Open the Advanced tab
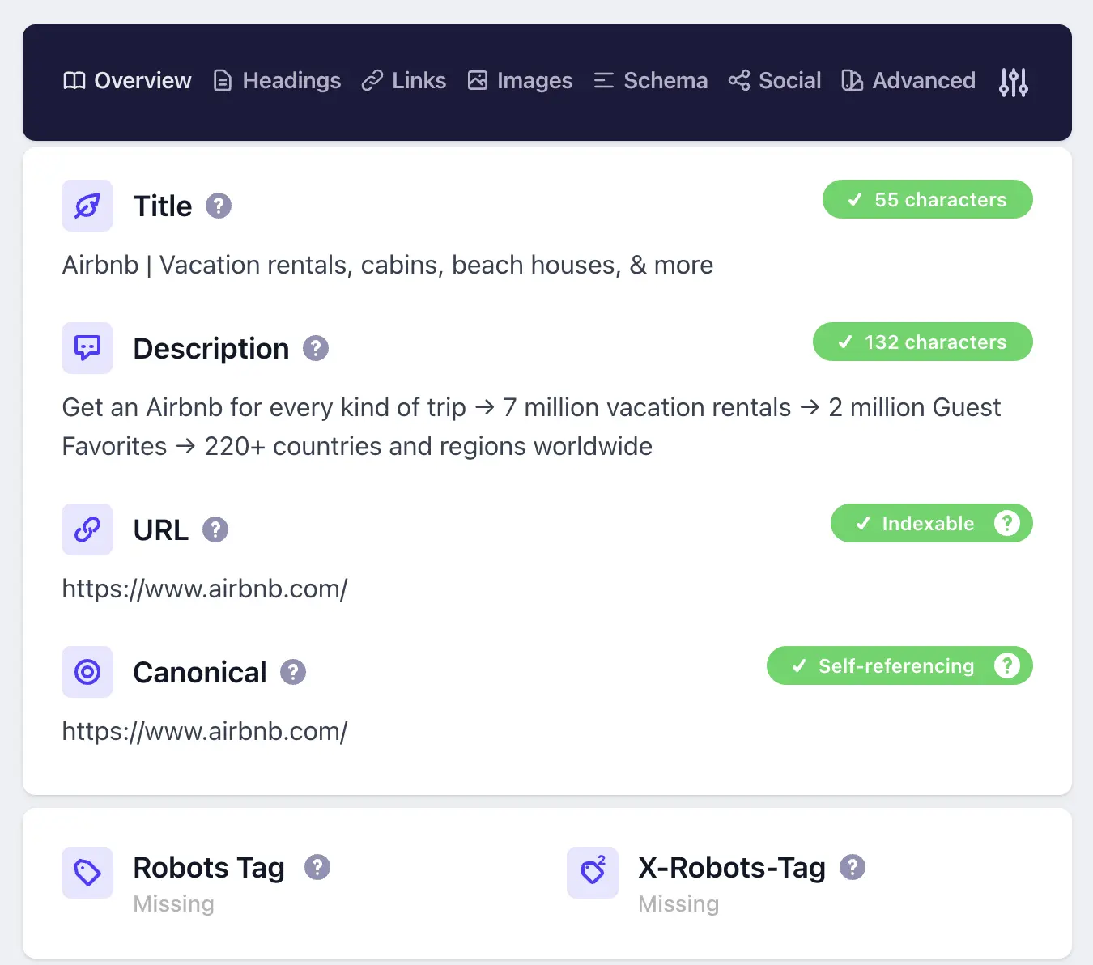Image resolution: width=1093 pixels, height=965 pixels. (908, 81)
